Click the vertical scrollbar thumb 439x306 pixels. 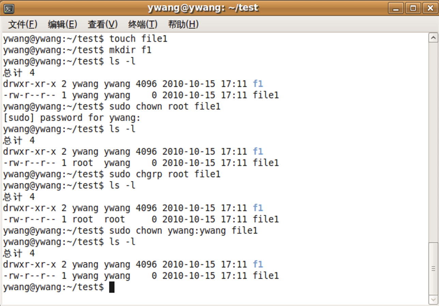click(433, 269)
